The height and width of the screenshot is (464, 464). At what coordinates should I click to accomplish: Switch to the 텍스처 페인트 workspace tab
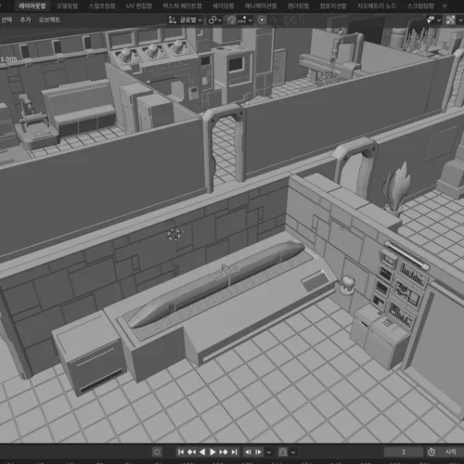point(182,6)
